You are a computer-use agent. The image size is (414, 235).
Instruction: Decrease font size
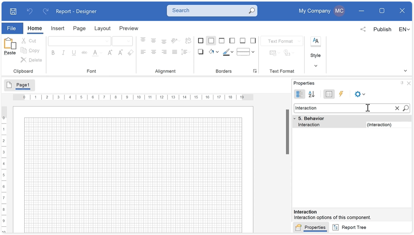click(x=120, y=53)
